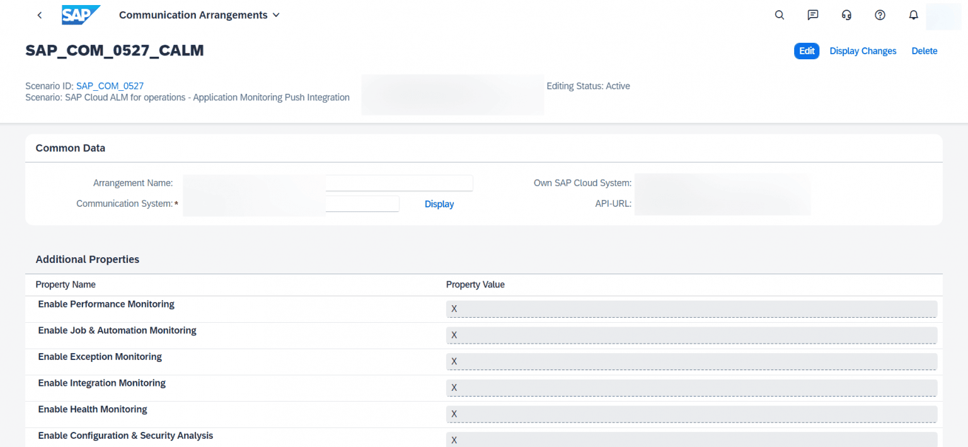Toggle Enable Health Monitoring value

(x=690, y=414)
